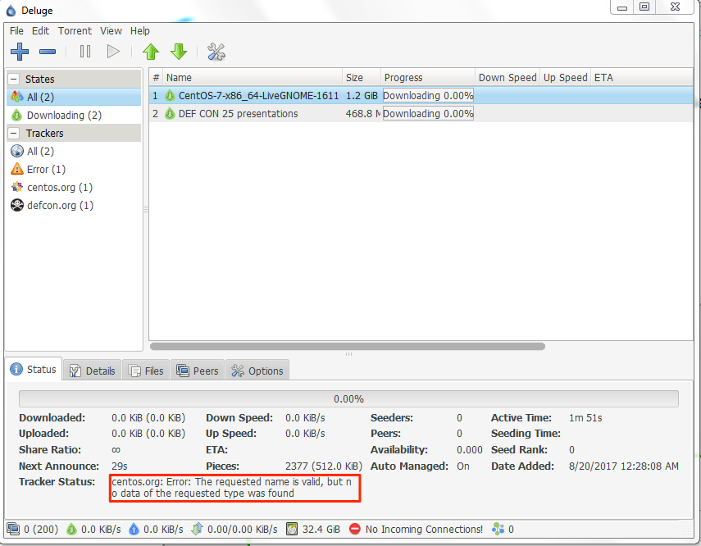Click the Add Torrent plus icon
This screenshot has height=546, width=701.
pyautogui.click(x=20, y=52)
